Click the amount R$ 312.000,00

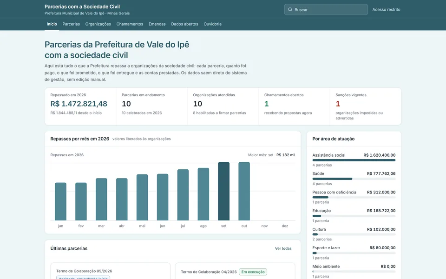[x=381, y=193]
